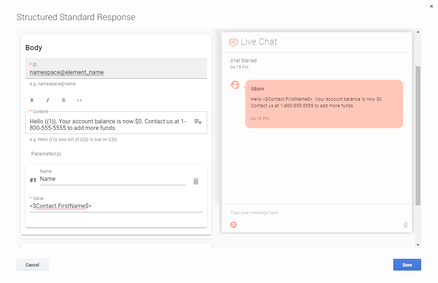Image resolution: width=438 pixels, height=283 pixels.
Task: Click the GBank agent avatar icon
Action: pyautogui.click(x=235, y=85)
